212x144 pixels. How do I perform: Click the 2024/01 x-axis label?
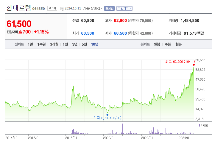click(185, 138)
